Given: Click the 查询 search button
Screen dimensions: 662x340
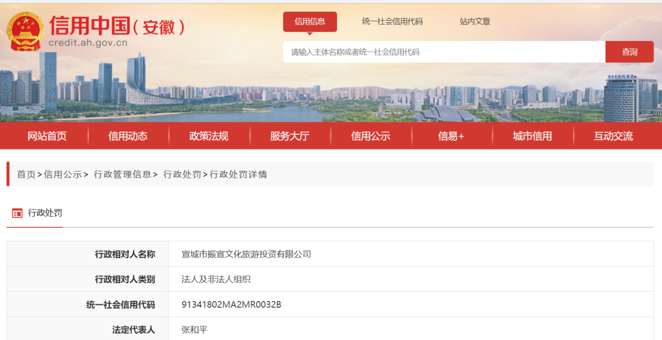Looking at the screenshot, I should [x=630, y=52].
